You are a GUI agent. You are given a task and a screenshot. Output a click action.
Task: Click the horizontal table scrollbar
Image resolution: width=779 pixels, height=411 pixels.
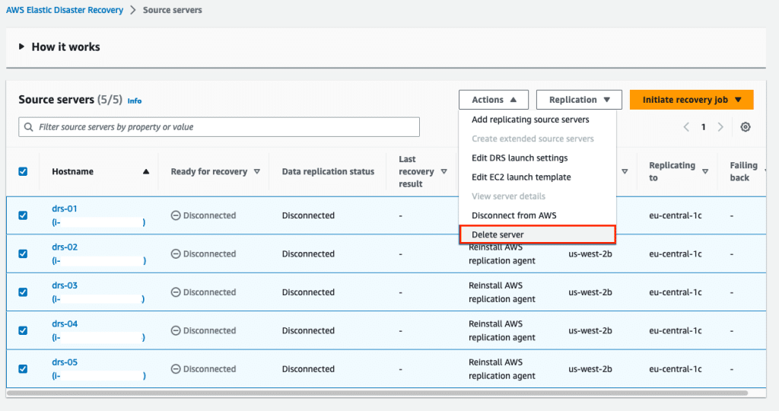[377, 393]
